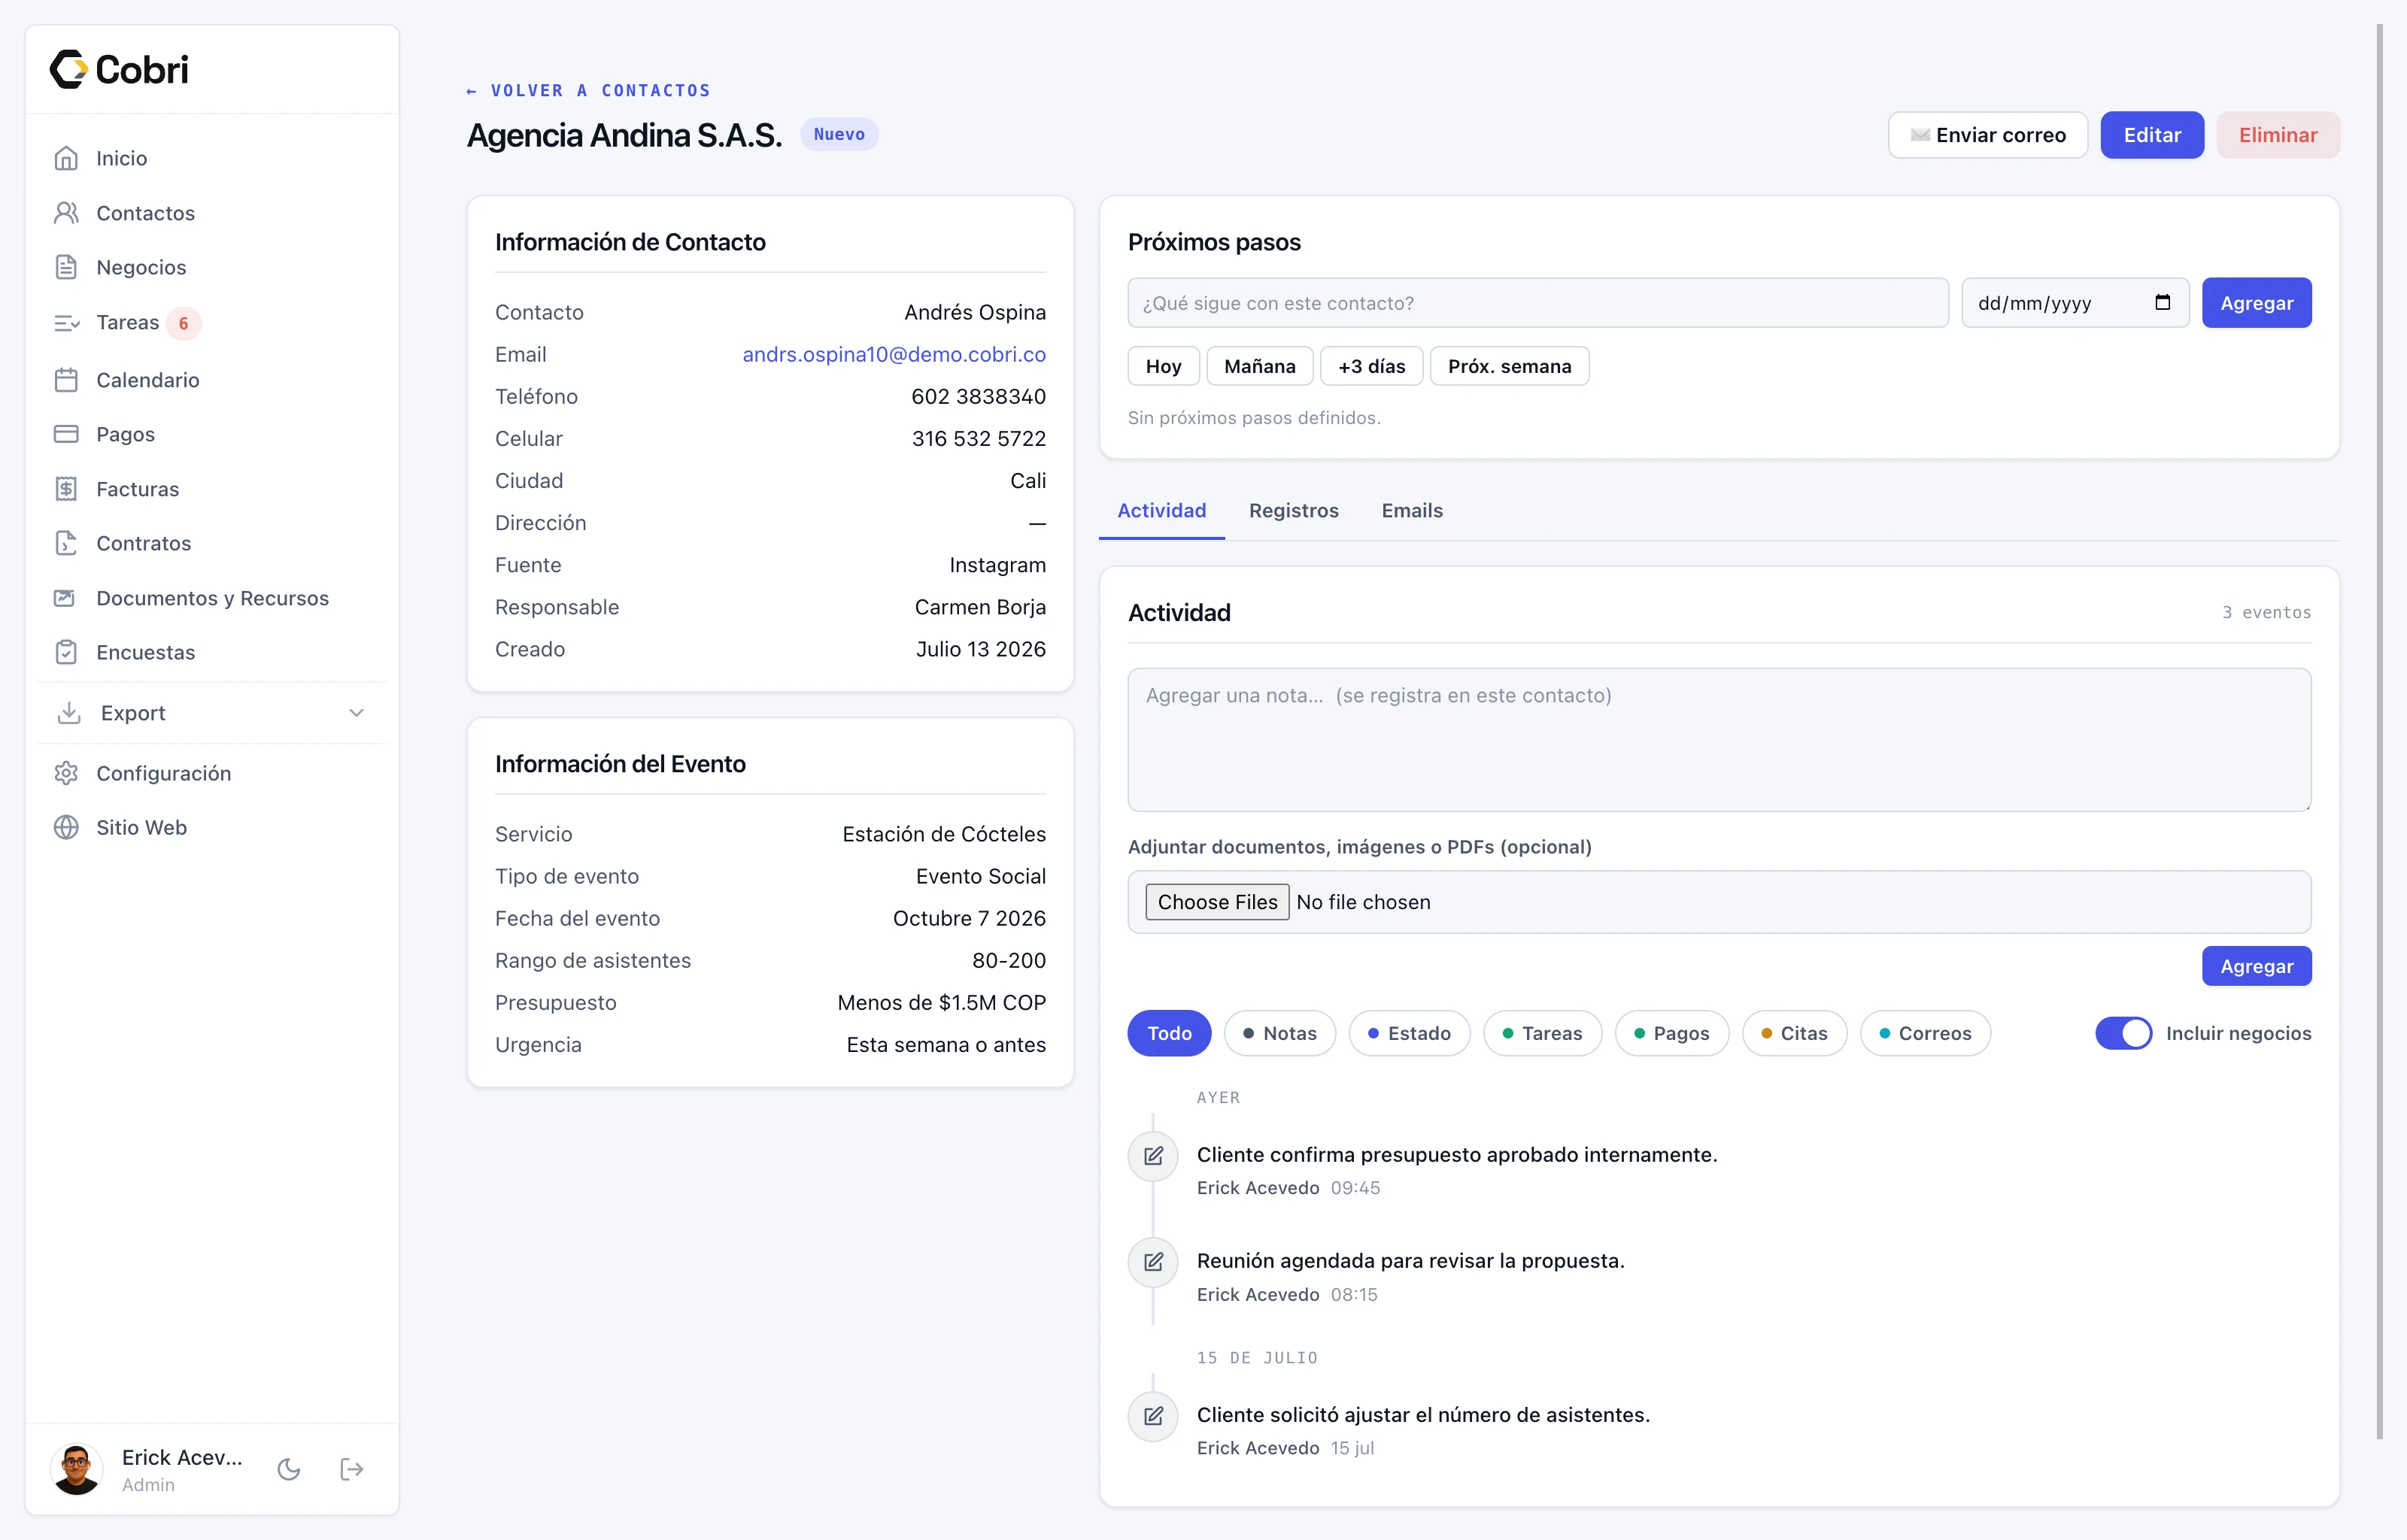Filter activity by Citas
Viewport: 2407px width, 1540px height.
point(1794,1033)
